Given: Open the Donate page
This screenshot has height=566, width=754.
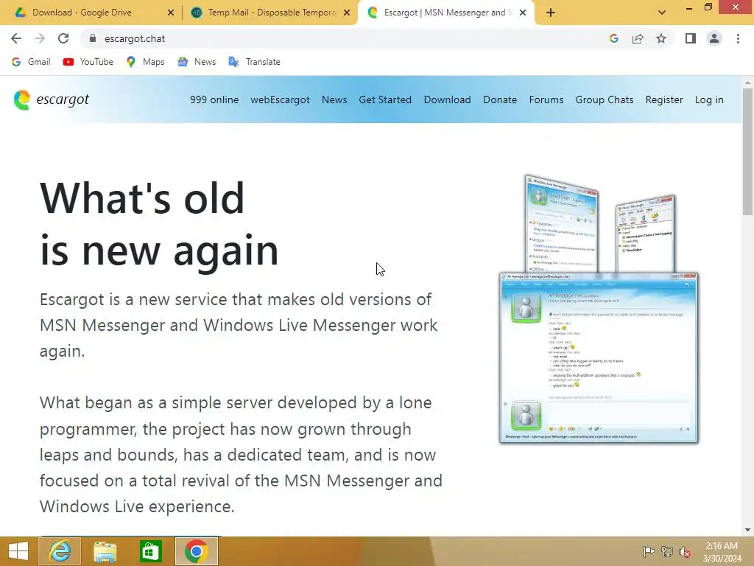Looking at the screenshot, I should tap(500, 99).
